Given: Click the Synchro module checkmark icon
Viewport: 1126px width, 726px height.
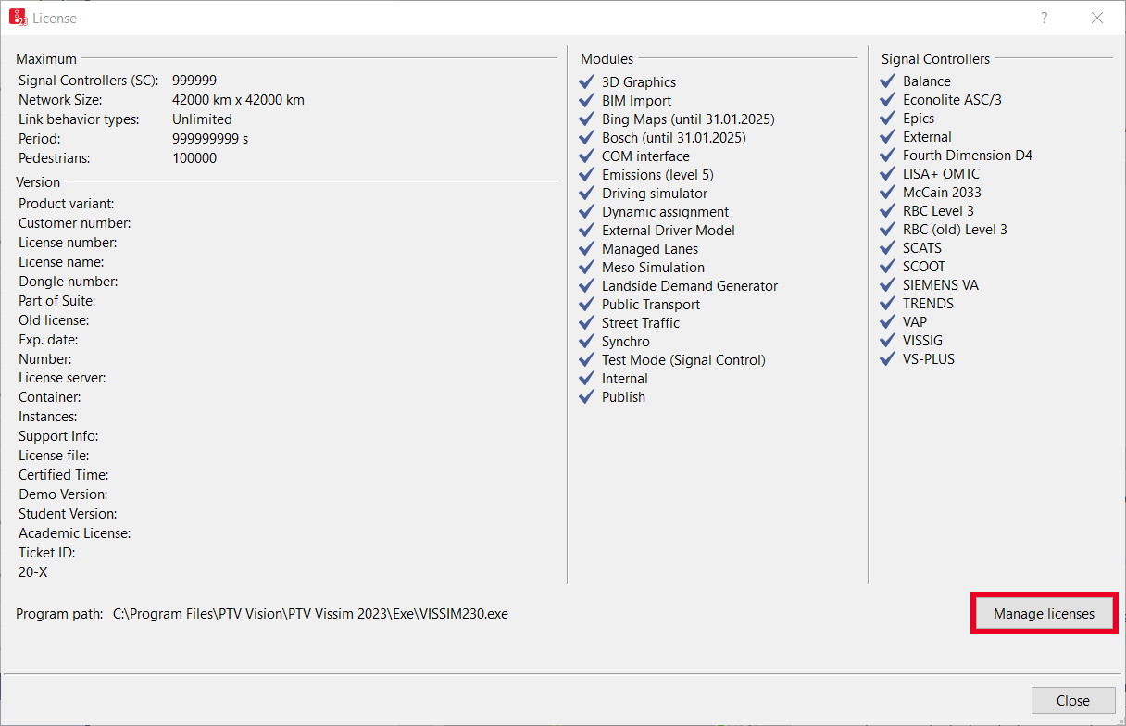Looking at the screenshot, I should click(x=586, y=341).
